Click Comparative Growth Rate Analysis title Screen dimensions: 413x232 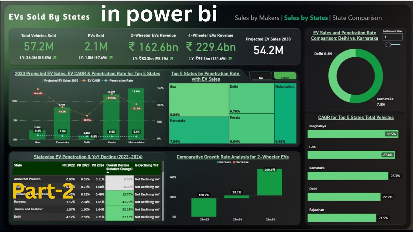[233, 157]
